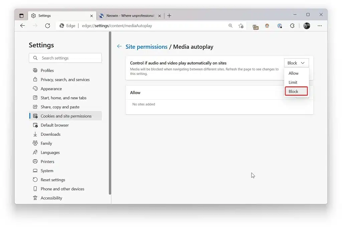Click the Search settings input field

[x=65, y=58]
